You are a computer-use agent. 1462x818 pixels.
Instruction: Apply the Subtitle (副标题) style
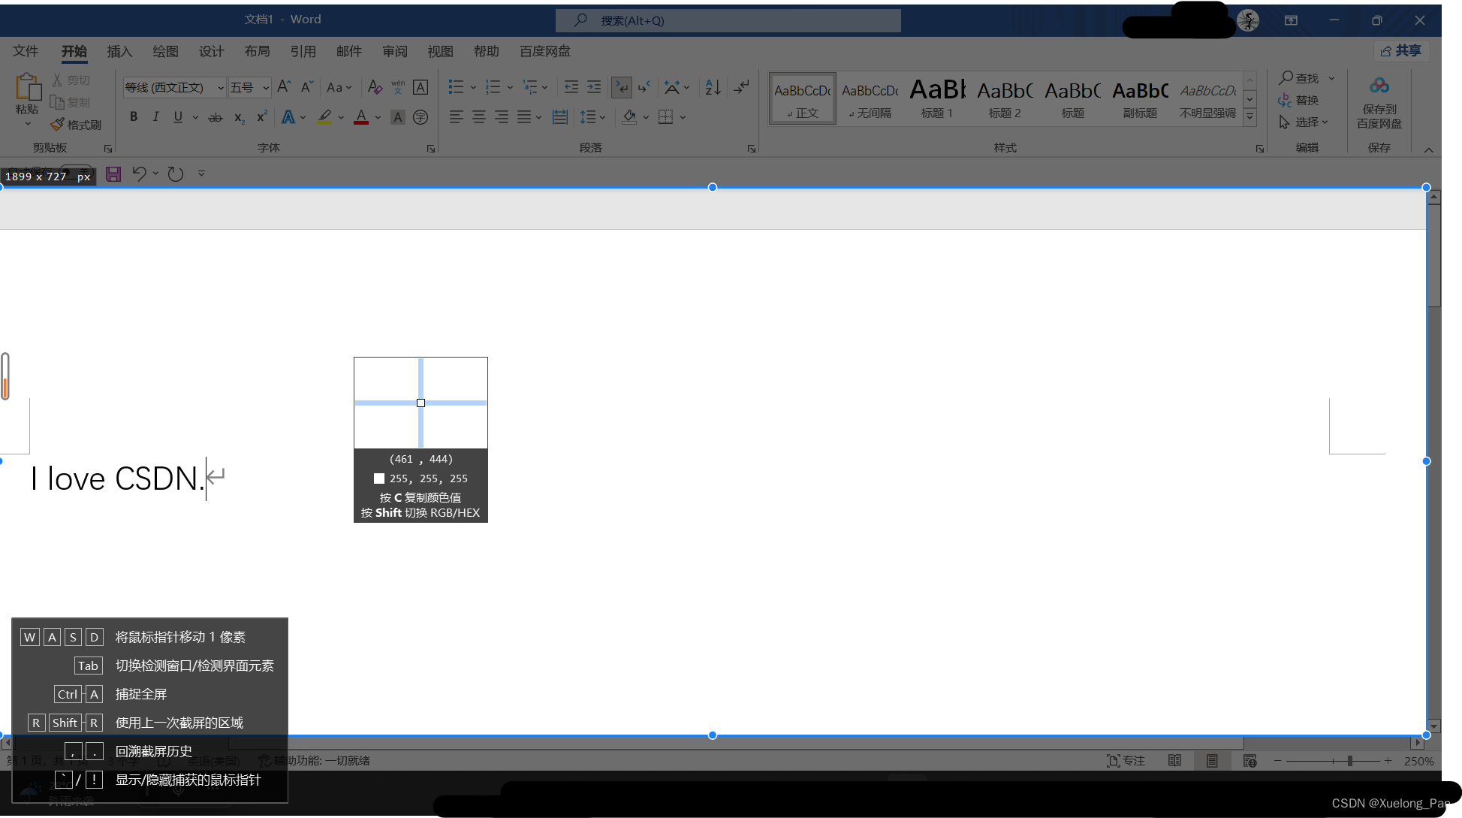coord(1140,98)
